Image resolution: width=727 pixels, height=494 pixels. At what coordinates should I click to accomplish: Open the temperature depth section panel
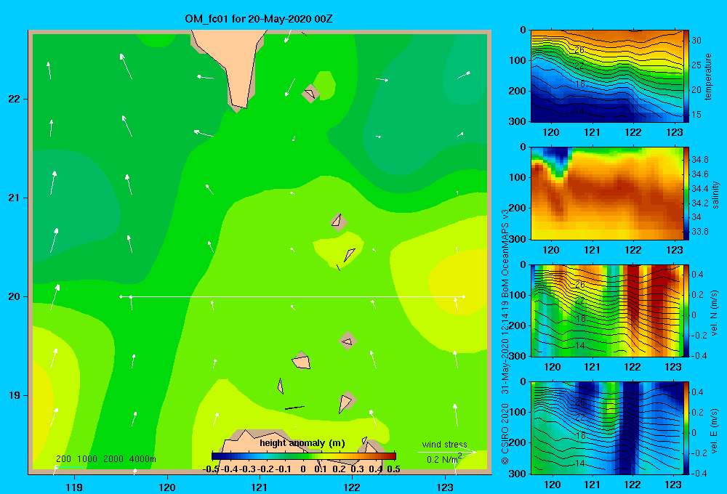pyautogui.click(x=607, y=76)
